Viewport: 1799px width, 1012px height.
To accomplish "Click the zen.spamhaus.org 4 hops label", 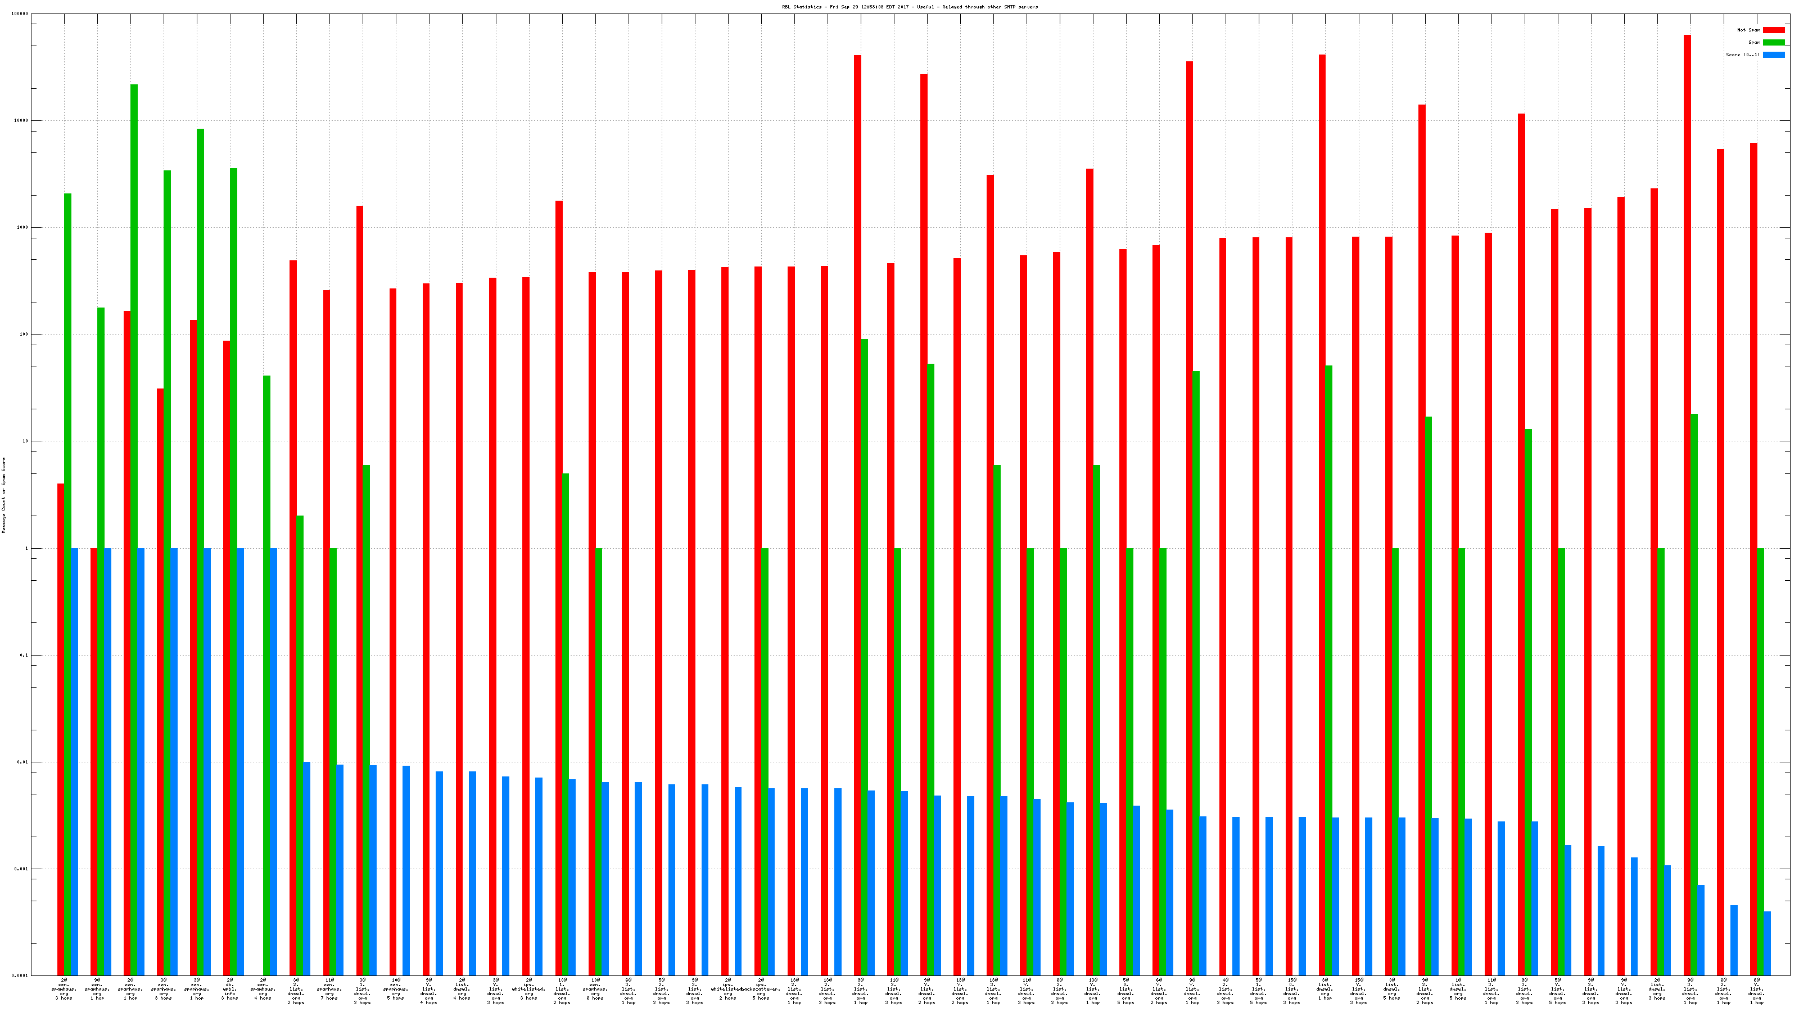I will point(263,989).
